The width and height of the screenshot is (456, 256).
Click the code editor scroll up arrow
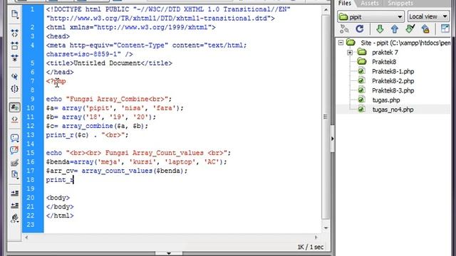click(326, 10)
